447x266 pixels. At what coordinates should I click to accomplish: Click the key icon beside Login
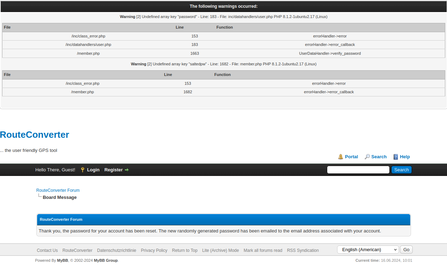pyautogui.click(x=83, y=170)
